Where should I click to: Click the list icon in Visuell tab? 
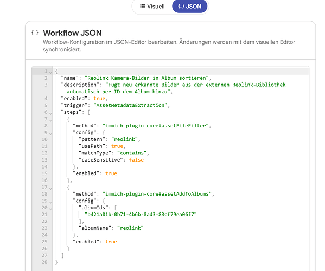142,6
